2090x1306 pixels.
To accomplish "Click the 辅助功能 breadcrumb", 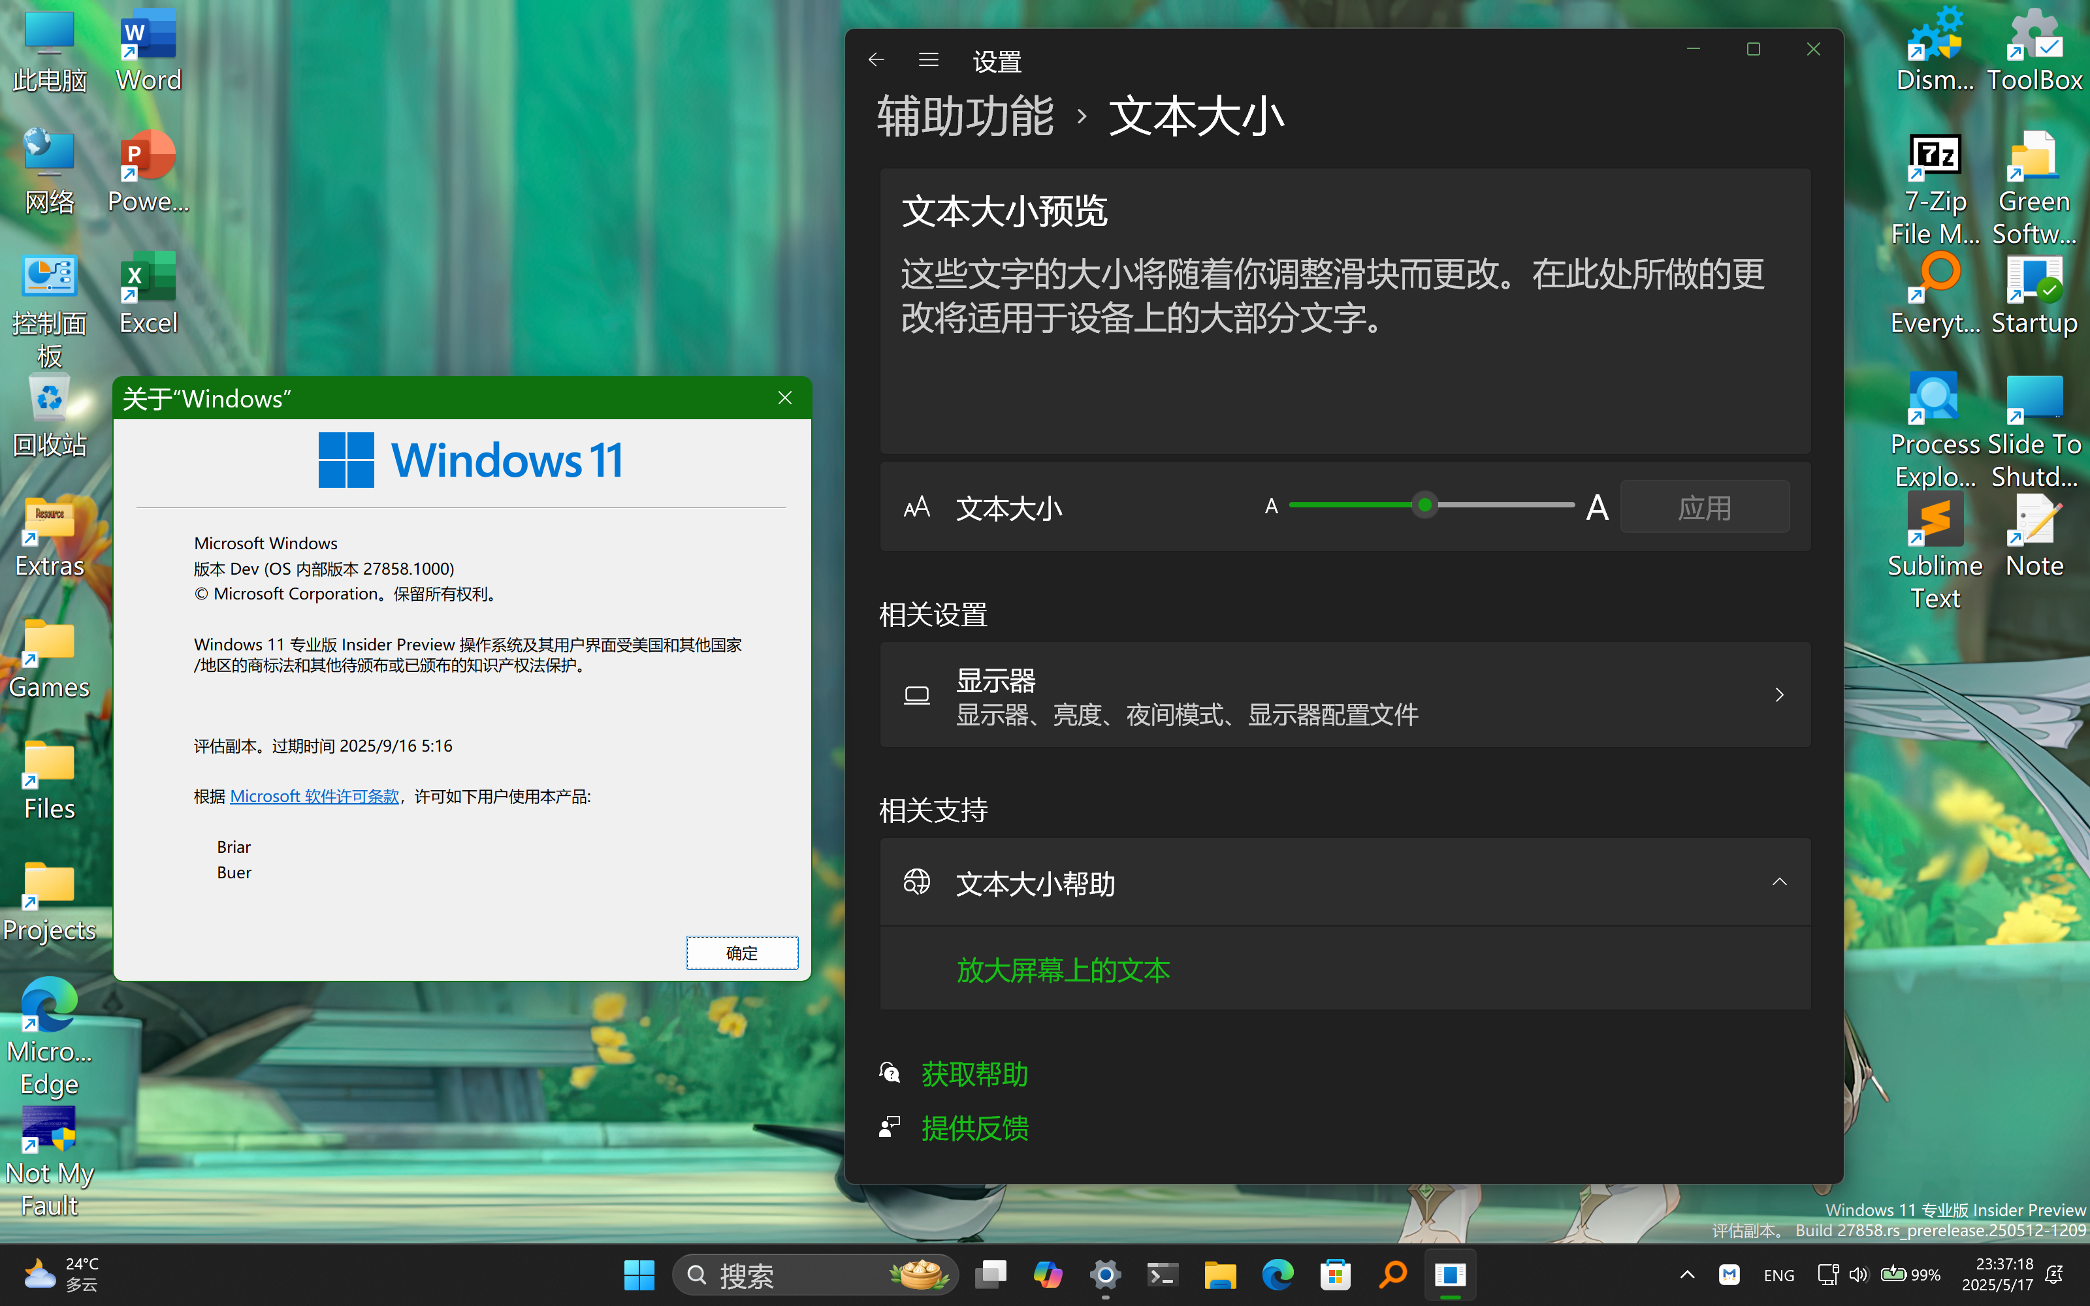I will pos(965,116).
